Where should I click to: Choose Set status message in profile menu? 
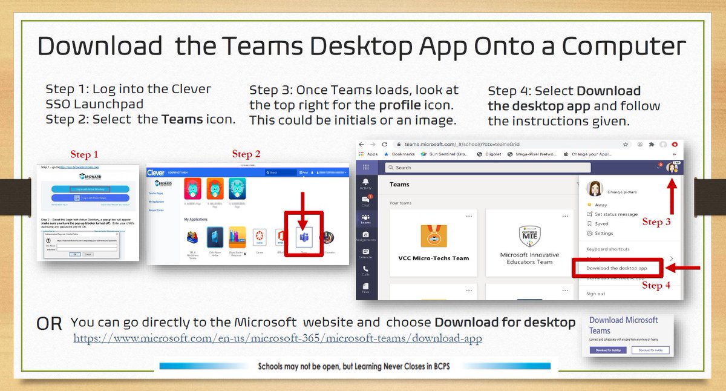(612, 214)
